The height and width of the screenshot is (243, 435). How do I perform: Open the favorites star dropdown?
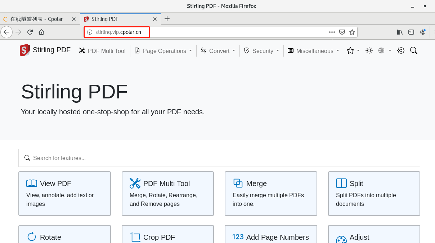click(x=353, y=51)
